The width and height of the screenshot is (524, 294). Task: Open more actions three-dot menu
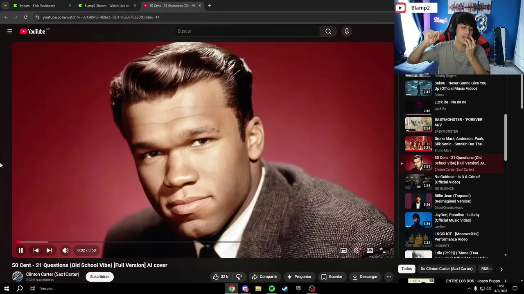(x=389, y=277)
